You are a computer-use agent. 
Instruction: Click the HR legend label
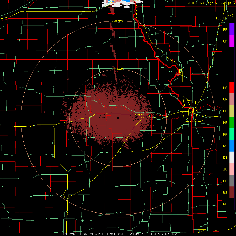click(225, 123)
